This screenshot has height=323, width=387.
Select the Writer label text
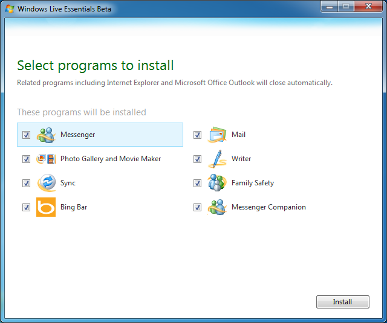point(241,159)
